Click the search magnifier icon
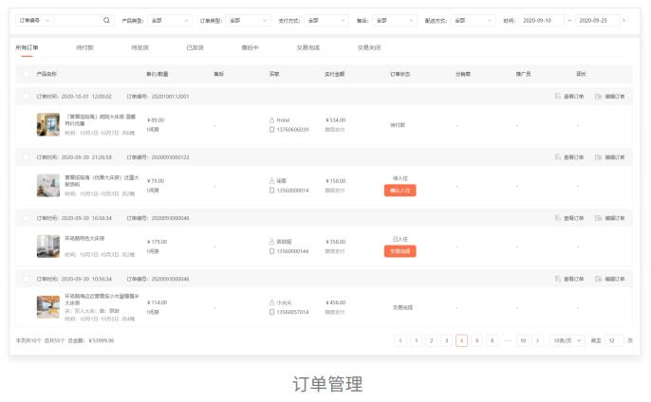 (x=106, y=20)
